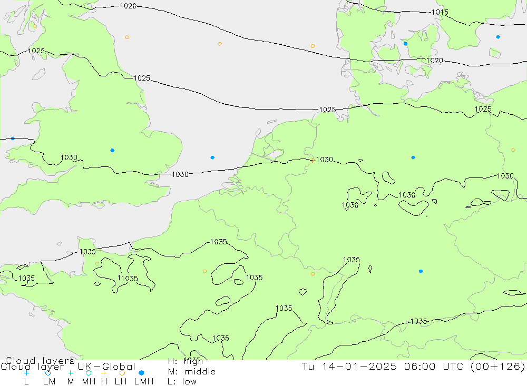Select orange LH marker over Poland

(513, 150)
